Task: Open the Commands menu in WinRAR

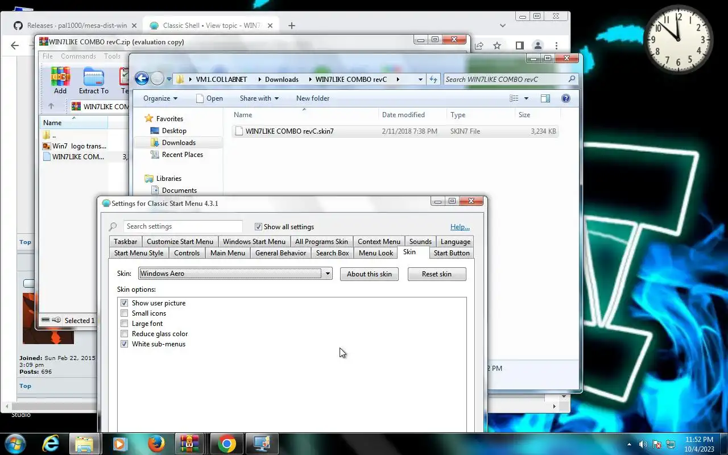Action: click(78, 56)
